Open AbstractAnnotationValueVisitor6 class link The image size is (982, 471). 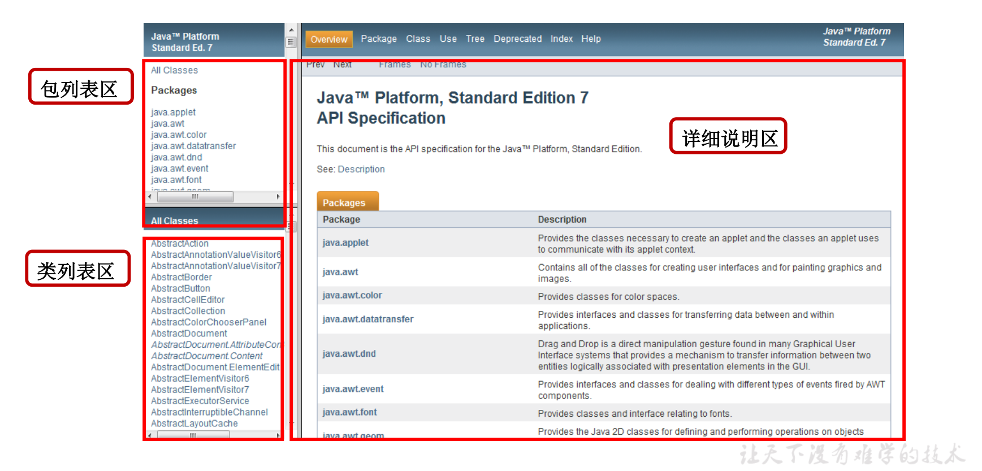(x=215, y=255)
